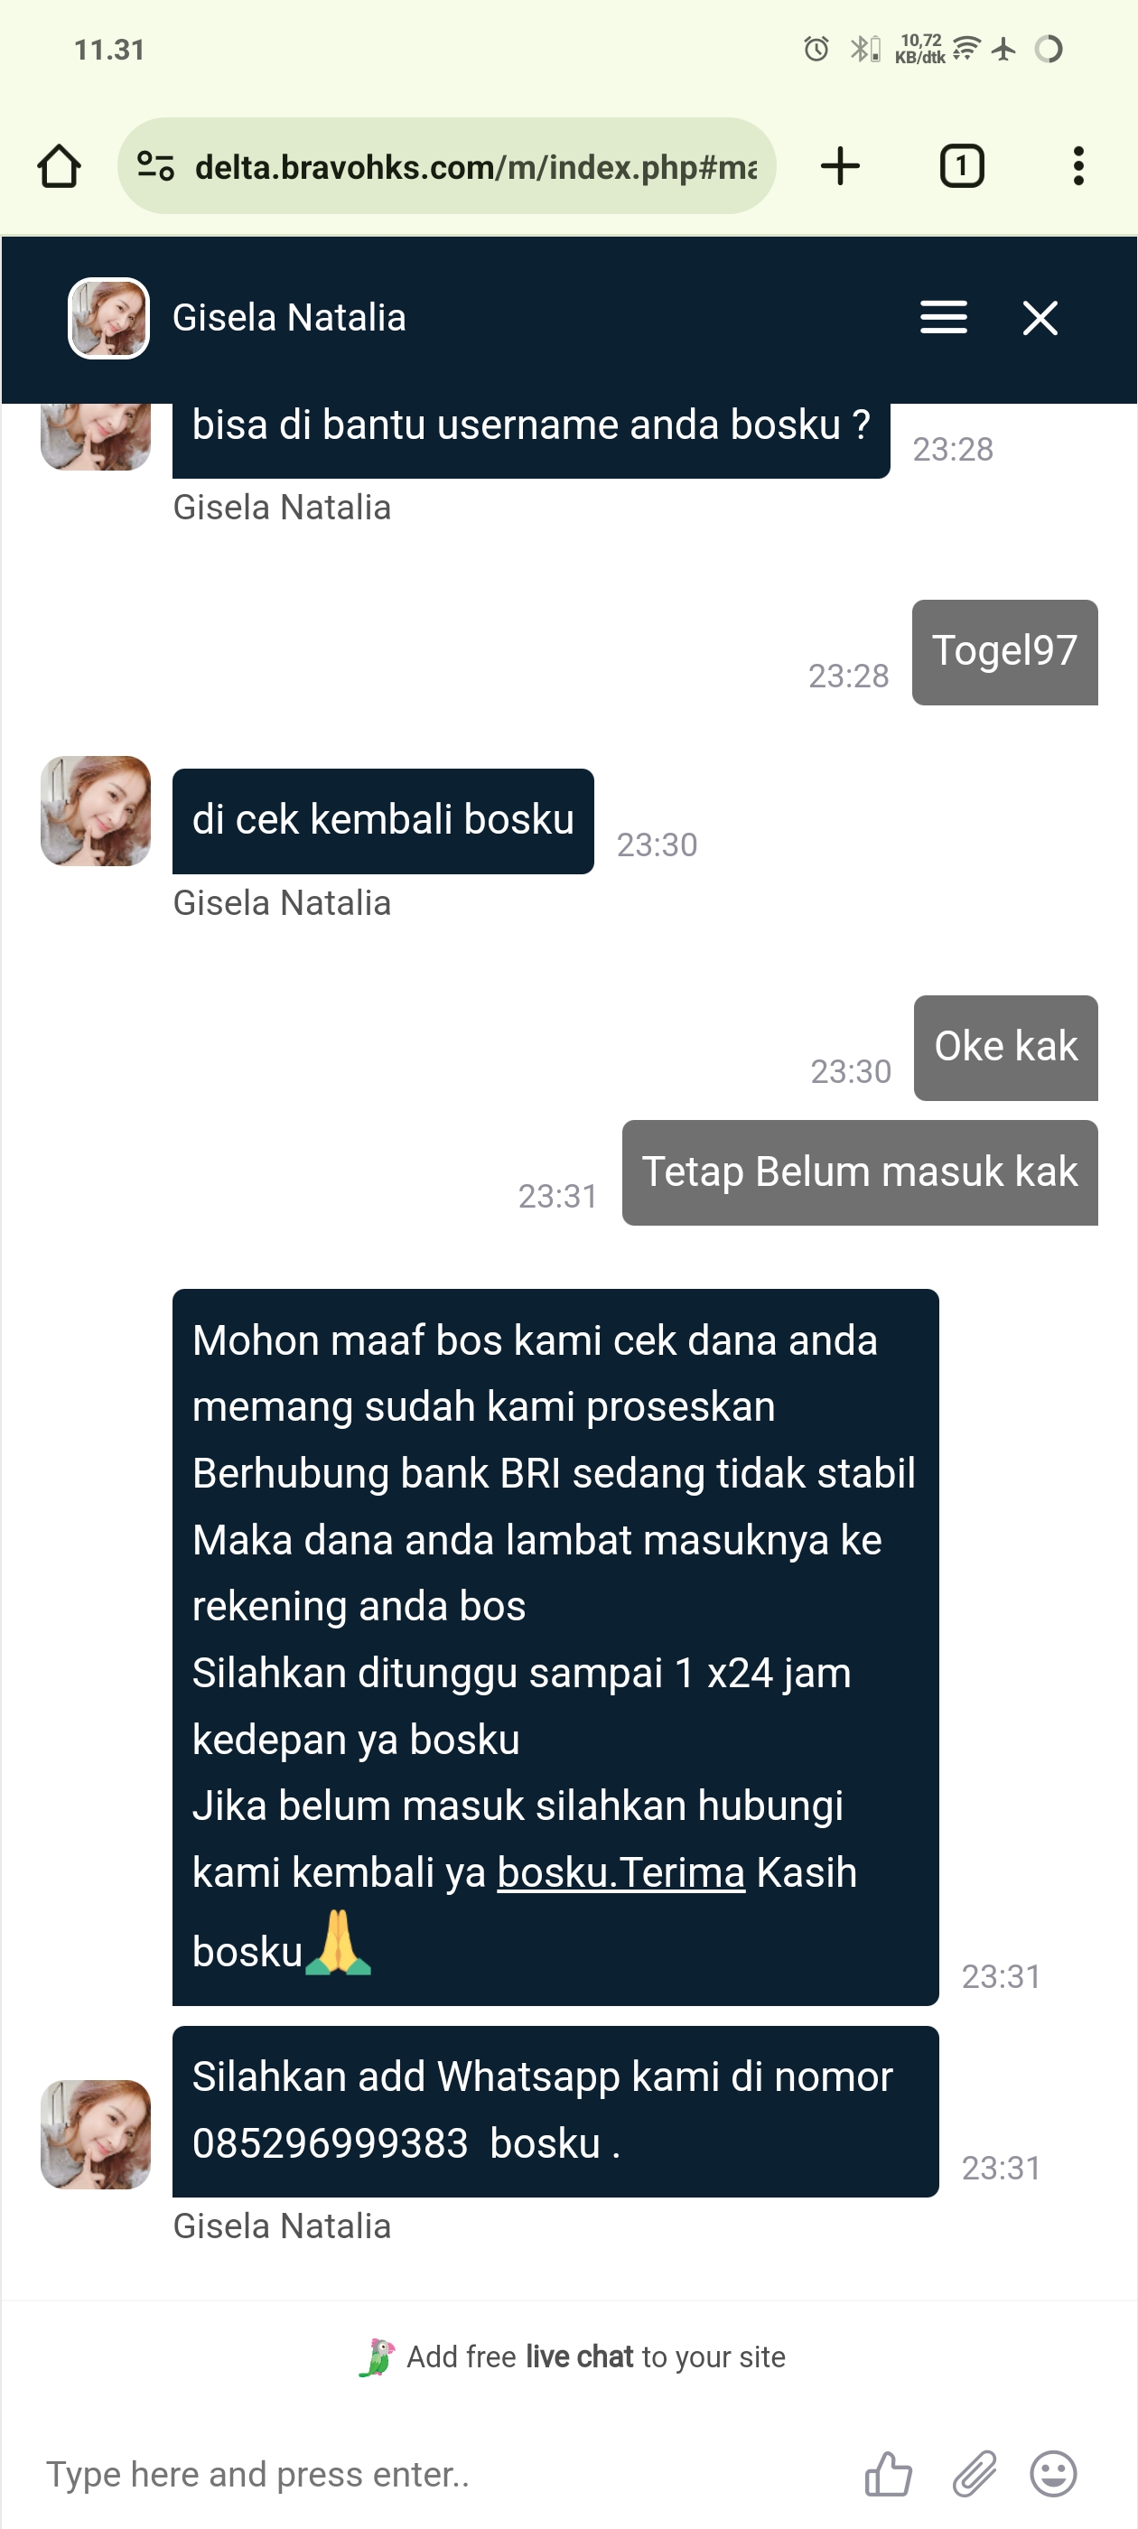This screenshot has height=2529, width=1138.
Task: Open the bosku.Terima underlined link
Action: pos(620,1872)
